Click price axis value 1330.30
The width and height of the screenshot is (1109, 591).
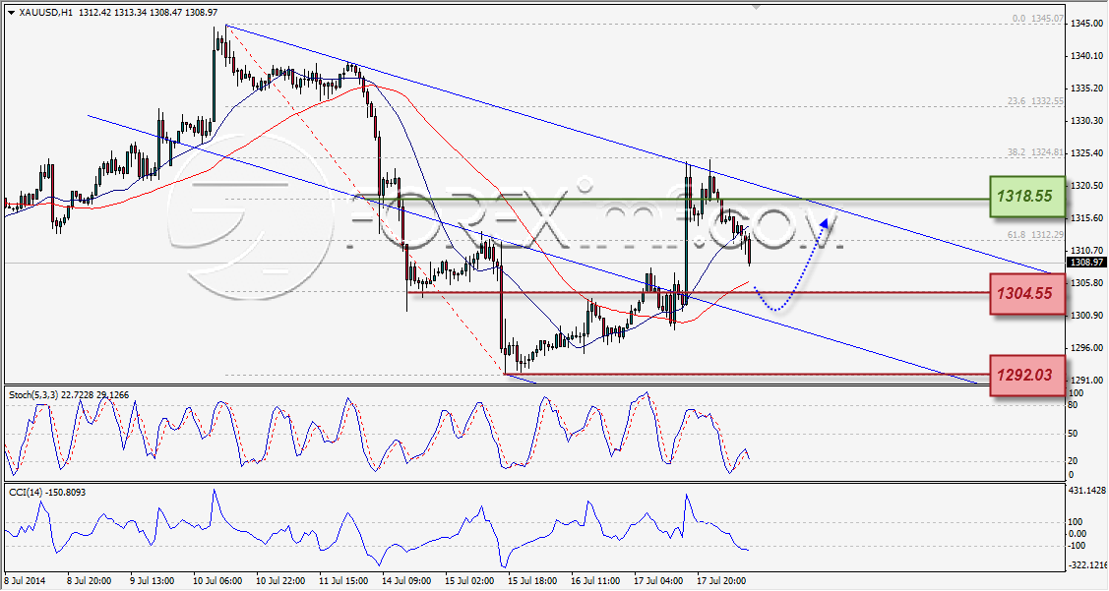[x=1087, y=122]
